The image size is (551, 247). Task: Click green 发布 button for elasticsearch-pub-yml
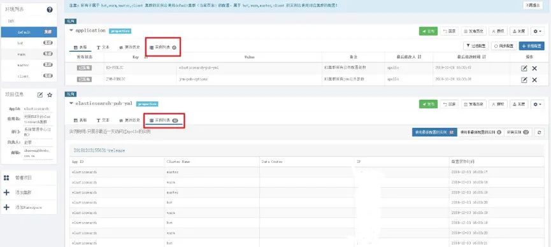point(428,104)
